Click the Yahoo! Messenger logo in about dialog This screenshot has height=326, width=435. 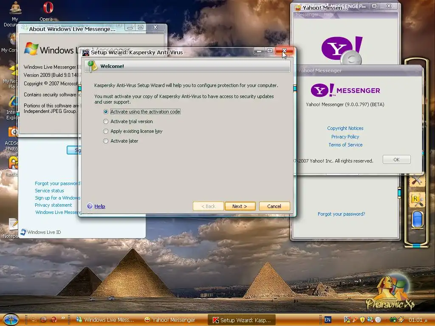coord(345,90)
